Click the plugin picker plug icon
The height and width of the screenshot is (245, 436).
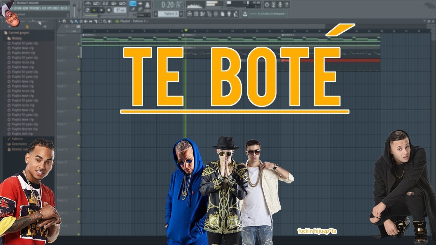[229, 14]
